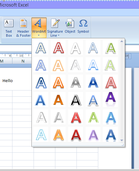Expand the Signature Line dropdown arrow
139x171 pixels.
[58, 35]
